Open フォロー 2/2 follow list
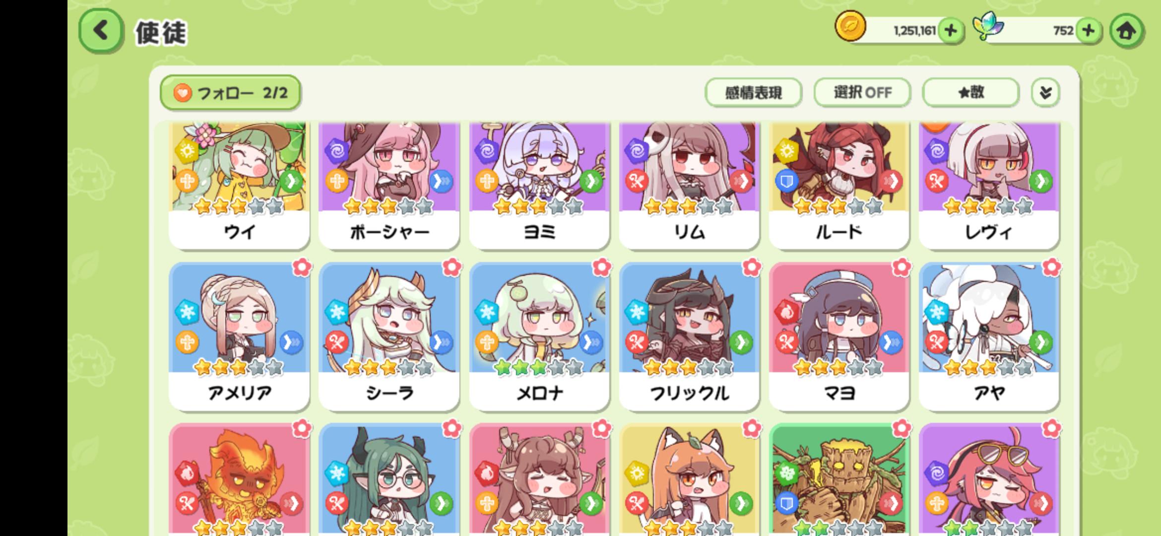The image size is (1161, 536). pos(230,93)
